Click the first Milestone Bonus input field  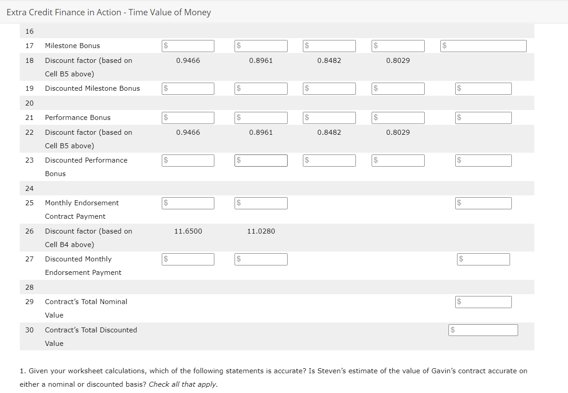click(x=188, y=45)
